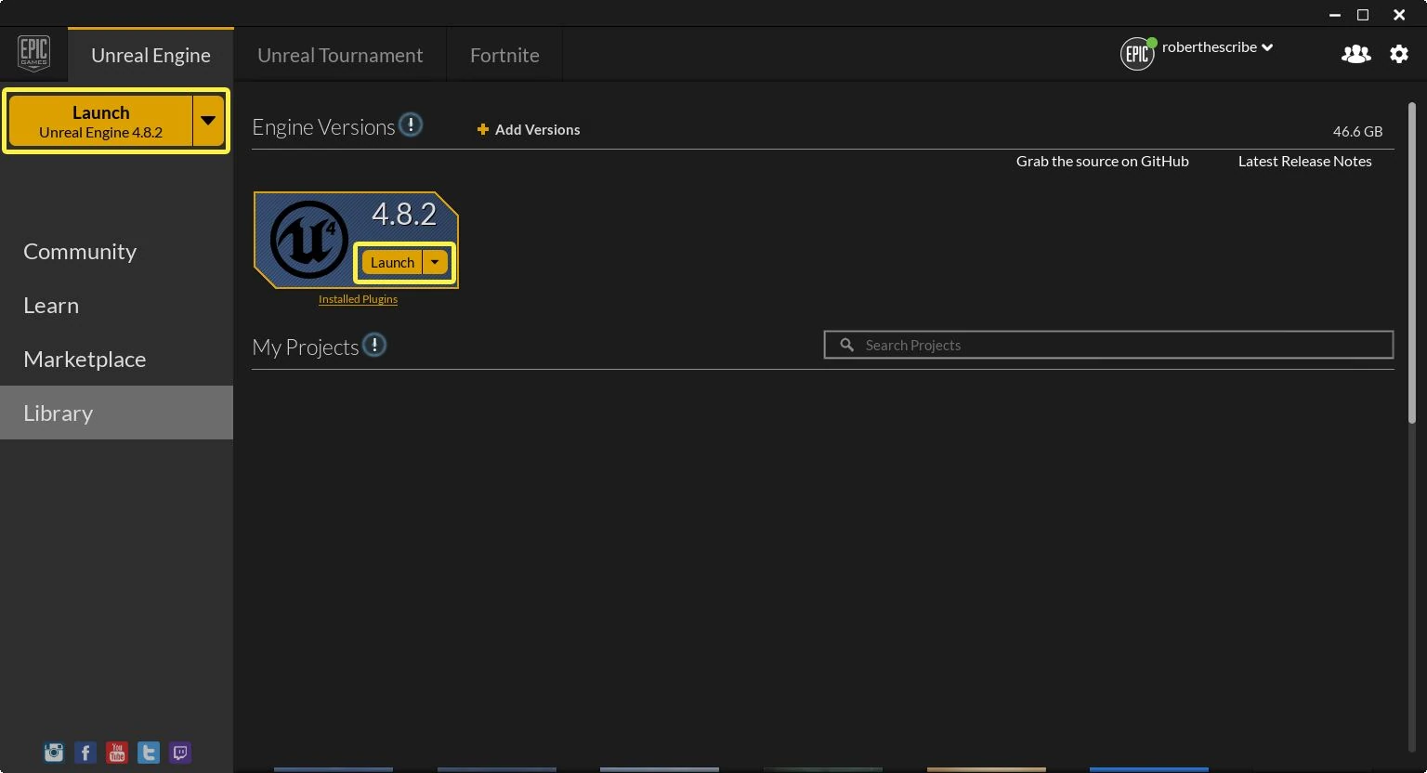
Task: Click the Epic Games logo icon
Action: click(x=33, y=54)
